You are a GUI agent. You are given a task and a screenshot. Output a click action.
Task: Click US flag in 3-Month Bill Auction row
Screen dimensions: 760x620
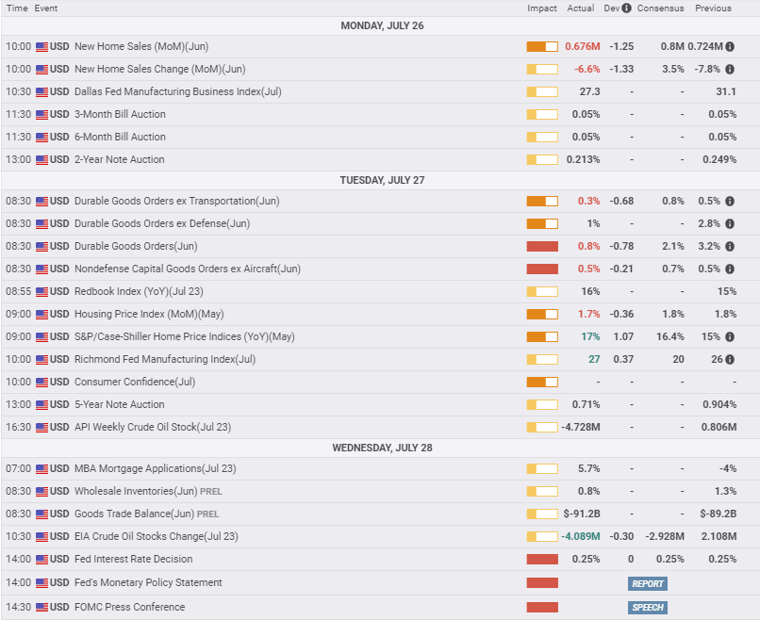pyautogui.click(x=42, y=115)
